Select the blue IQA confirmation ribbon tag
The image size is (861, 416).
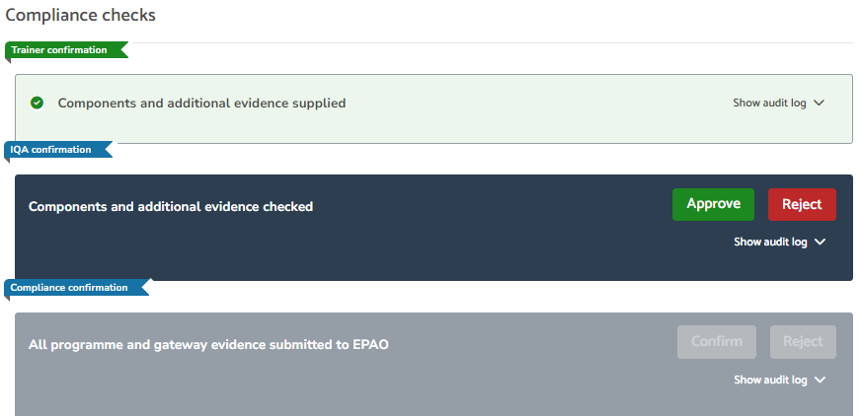tap(57, 150)
